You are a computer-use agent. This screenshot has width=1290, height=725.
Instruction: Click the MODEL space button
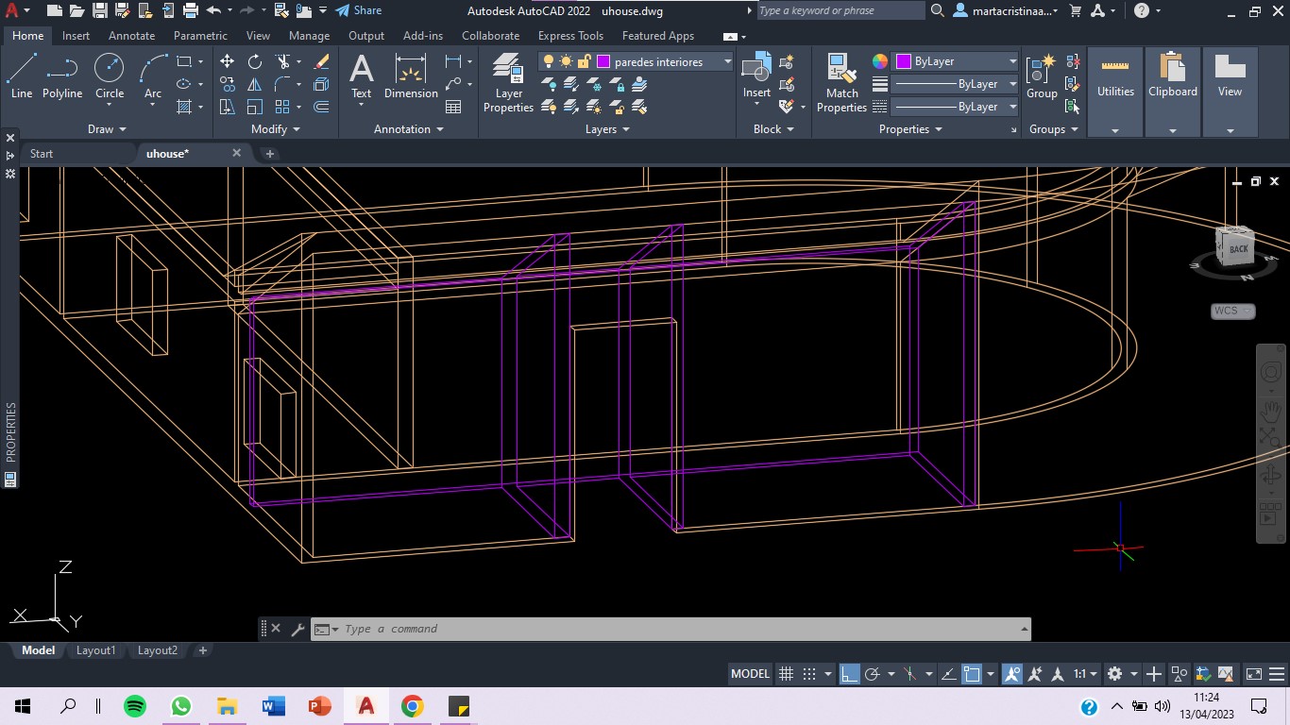pyautogui.click(x=751, y=674)
